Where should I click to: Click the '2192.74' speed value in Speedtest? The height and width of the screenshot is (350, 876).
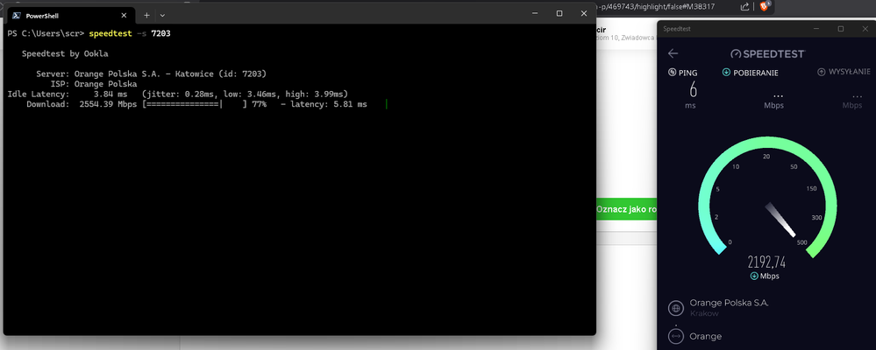coord(768,262)
